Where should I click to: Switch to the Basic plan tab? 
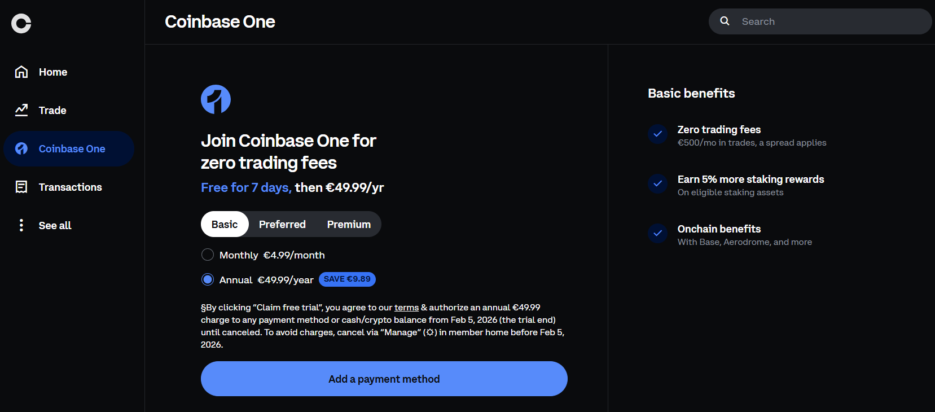pyautogui.click(x=225, y=224)
